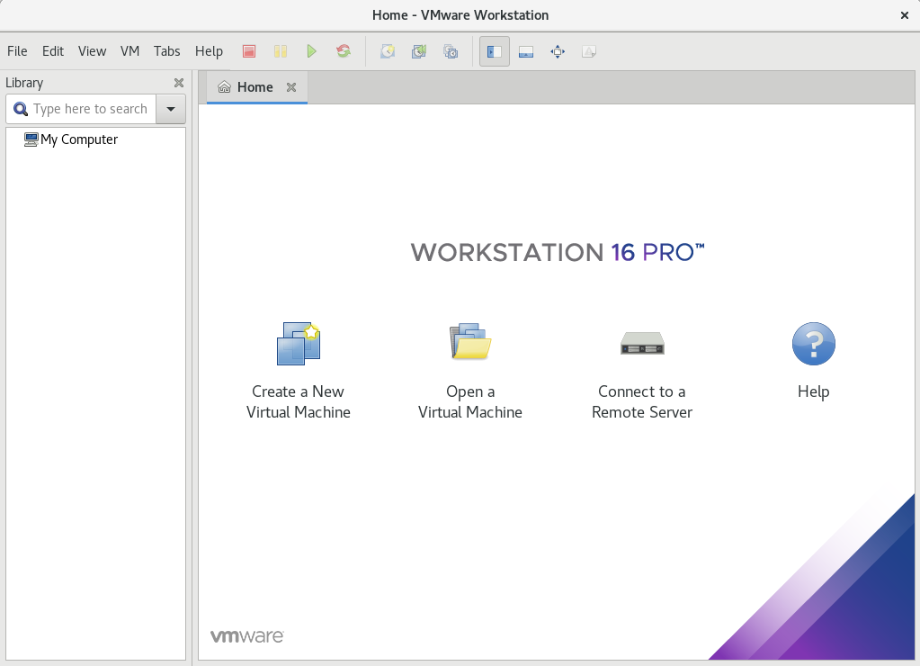Click the Connect to a Remote Server label
Image resolution: width=920 pixels, height=666 pixels.
(x=642, y=401)
